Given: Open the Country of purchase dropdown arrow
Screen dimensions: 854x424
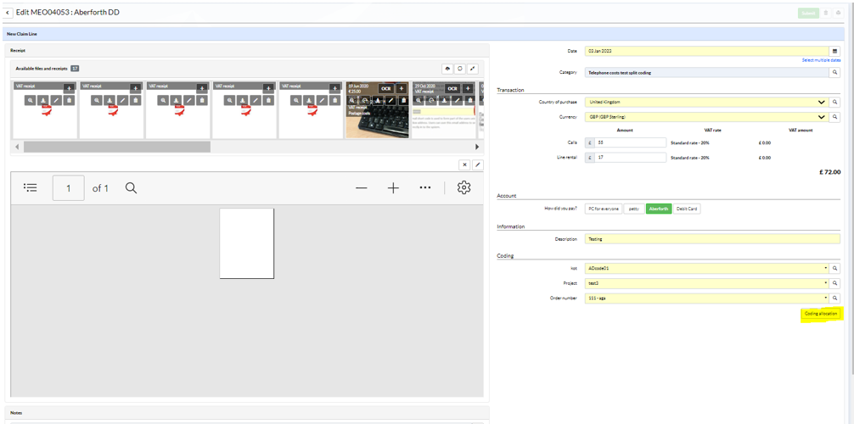Looking at the screenshot, I should click(x=822, y=102).
